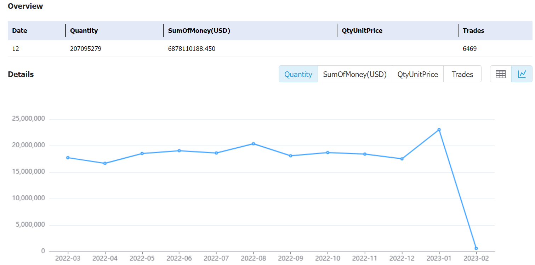Click the 2022-08 x-axis label

click(x=254, y=258)
